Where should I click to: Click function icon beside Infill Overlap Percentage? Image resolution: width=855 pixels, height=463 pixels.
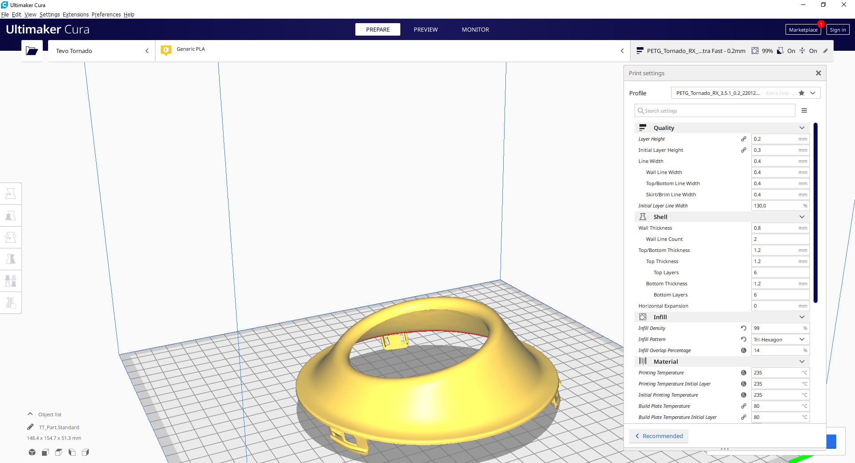(x=743, y=350)
